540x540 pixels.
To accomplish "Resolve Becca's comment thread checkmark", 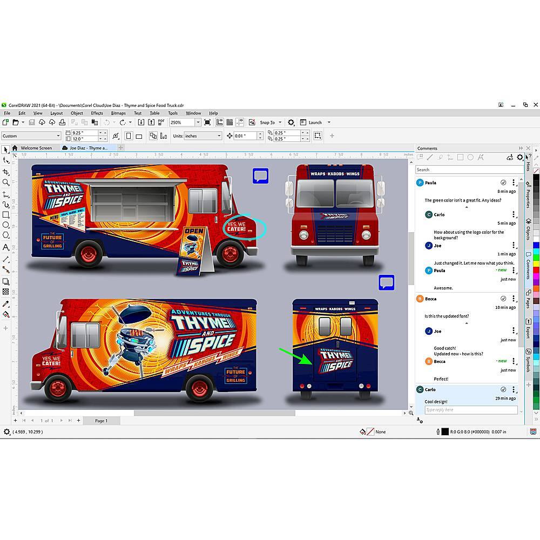I will (503, 299).
